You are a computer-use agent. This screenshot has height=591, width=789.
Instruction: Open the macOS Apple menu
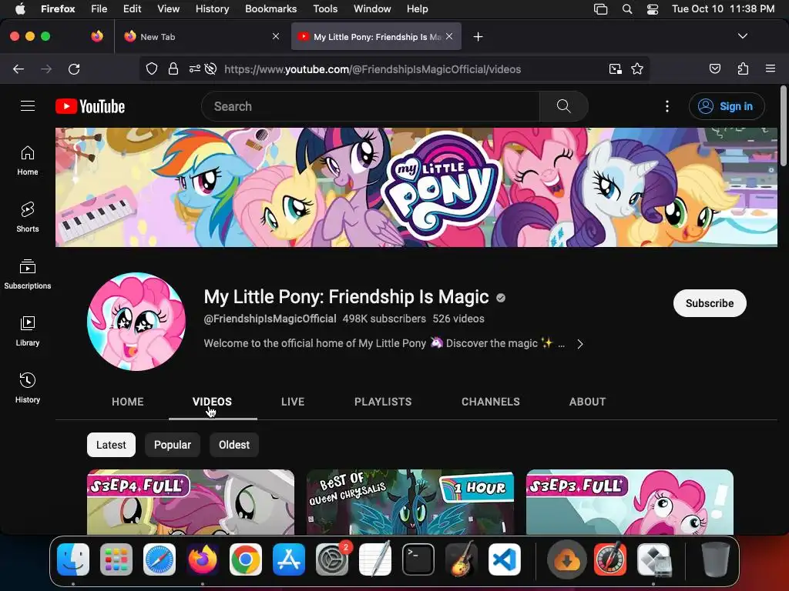[x=20, y=9]
